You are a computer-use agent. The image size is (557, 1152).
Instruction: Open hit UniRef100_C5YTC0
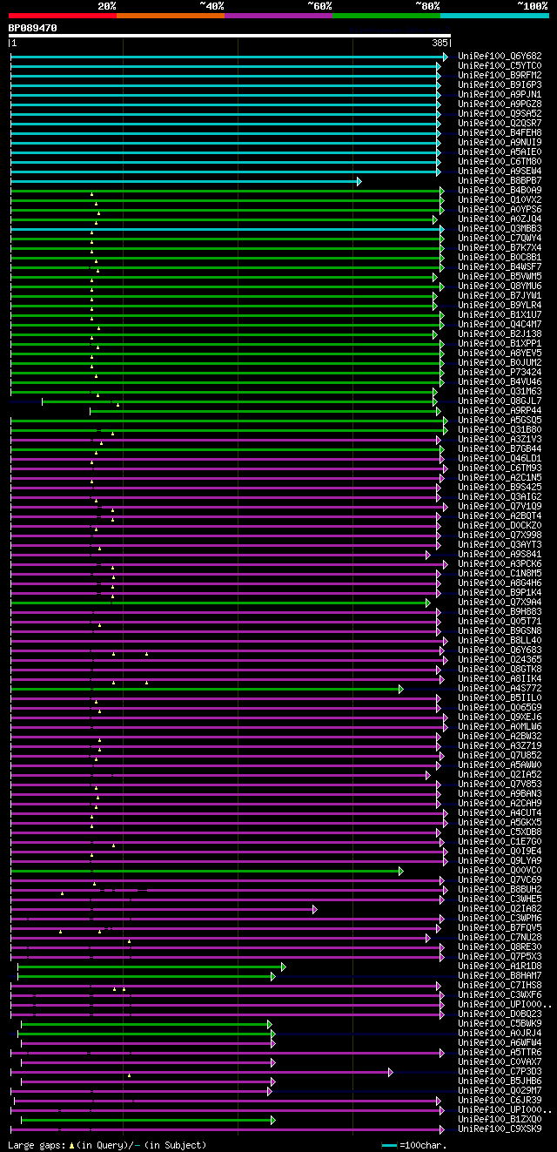(500, 66)
